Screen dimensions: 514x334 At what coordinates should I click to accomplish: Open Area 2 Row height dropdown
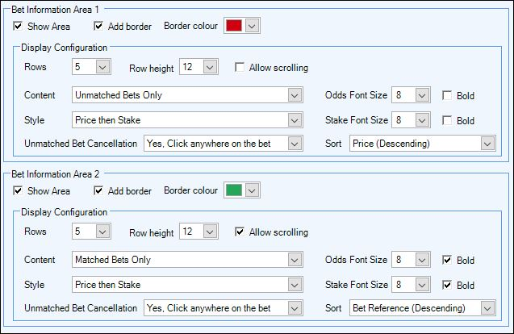pos(198,232)
